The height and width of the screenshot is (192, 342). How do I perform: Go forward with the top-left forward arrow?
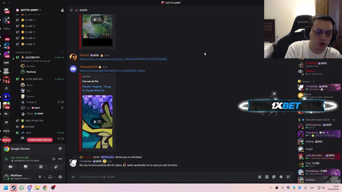(9, 3)
